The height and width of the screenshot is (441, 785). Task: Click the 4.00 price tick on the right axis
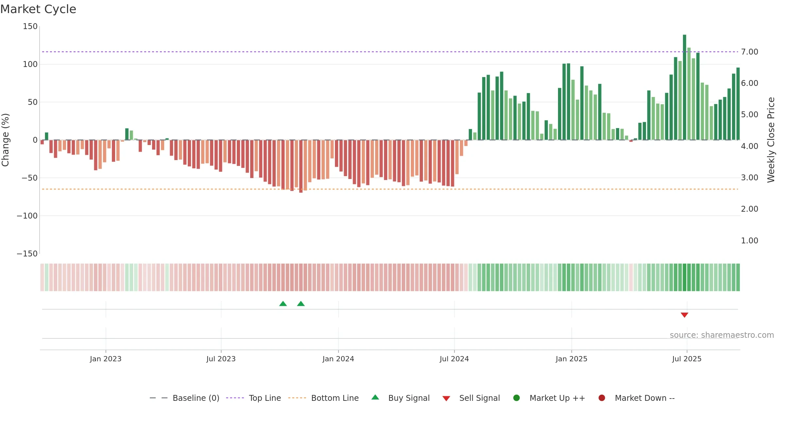[x=750, y=146]
